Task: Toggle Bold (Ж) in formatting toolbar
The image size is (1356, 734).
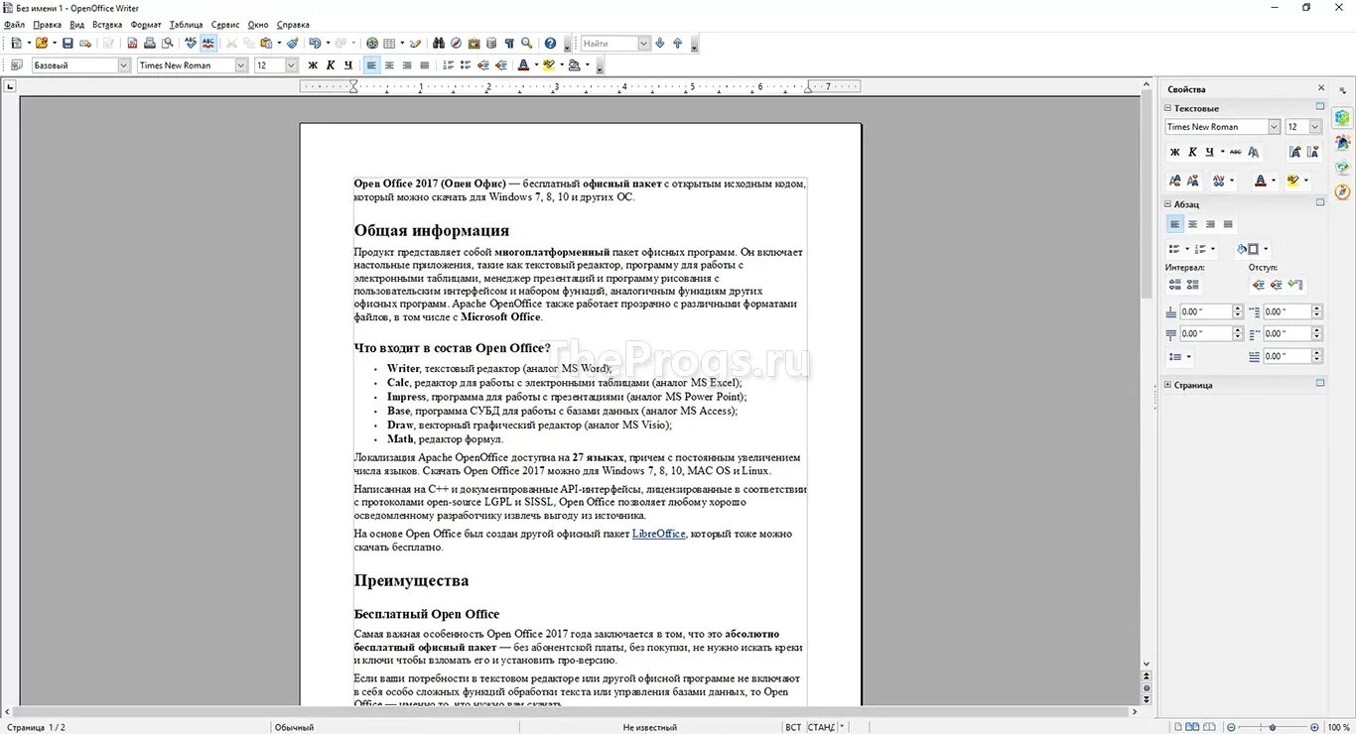Action: [x=313, y=65]
